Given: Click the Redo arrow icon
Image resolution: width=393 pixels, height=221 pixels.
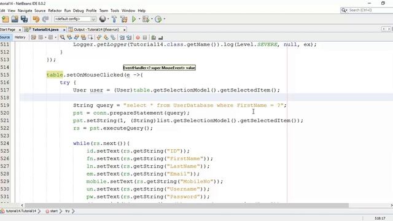Looking at the screenshot, I should [45, 19].
